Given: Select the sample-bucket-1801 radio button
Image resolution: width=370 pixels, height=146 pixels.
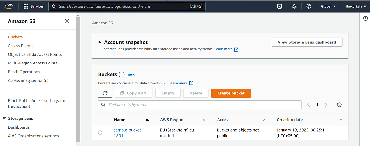Looking at the screenshot, I should point(100,133).
